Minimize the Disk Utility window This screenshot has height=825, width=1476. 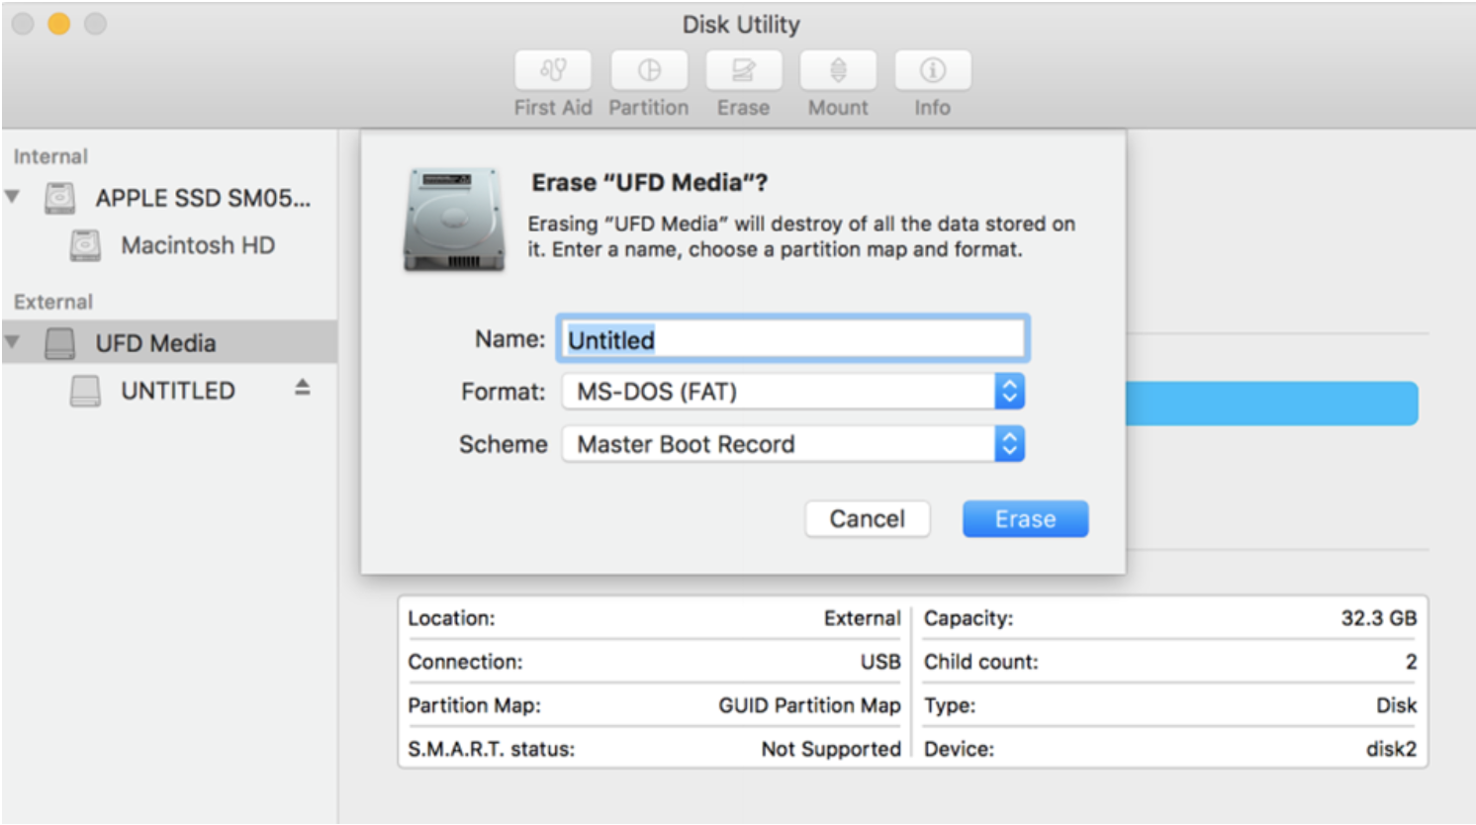click(59, 24)
